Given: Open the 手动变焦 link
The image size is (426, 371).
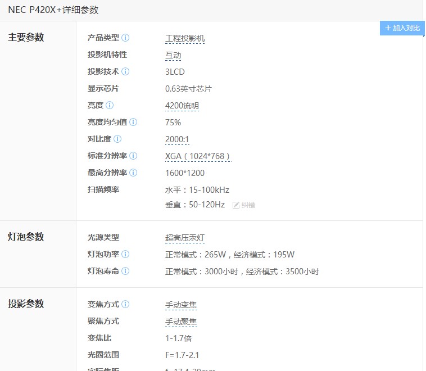Looking at the screenshot, I should [x=181, y=305].
